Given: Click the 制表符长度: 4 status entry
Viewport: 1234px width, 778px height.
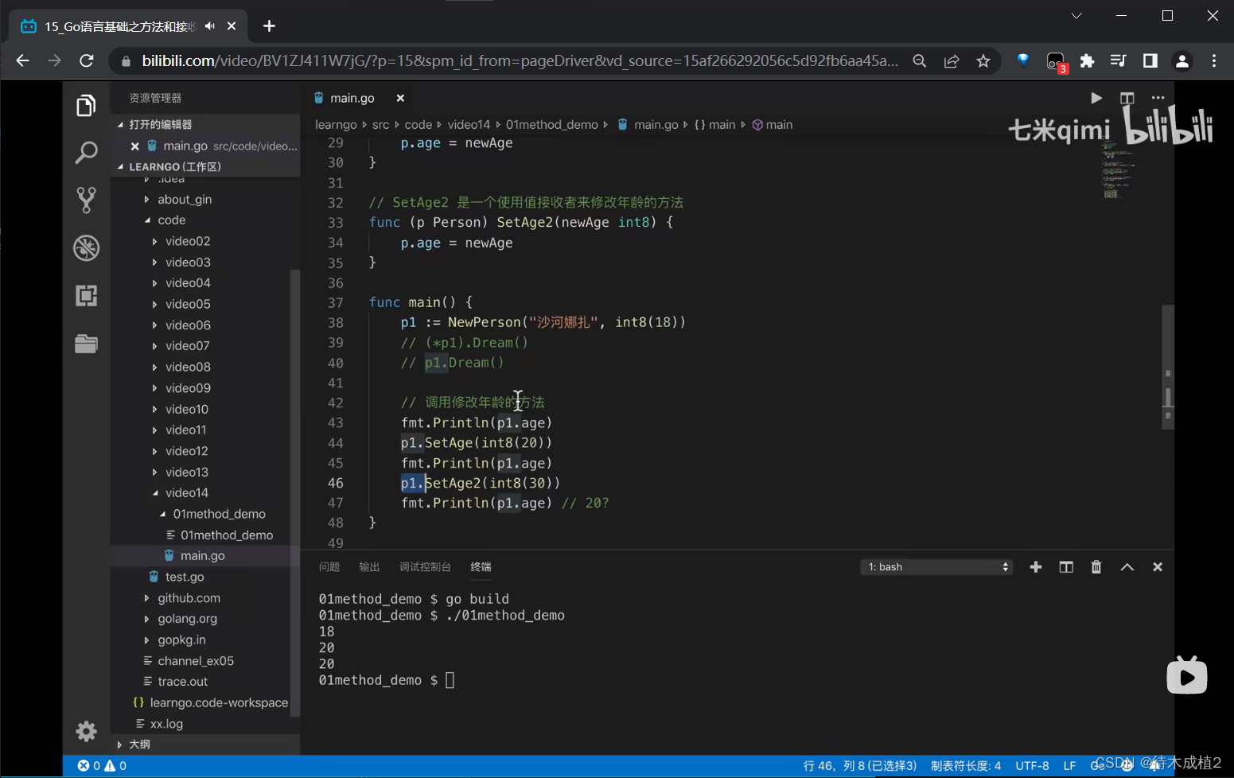Looking at the screenshot, I should (x=966, y=765).
